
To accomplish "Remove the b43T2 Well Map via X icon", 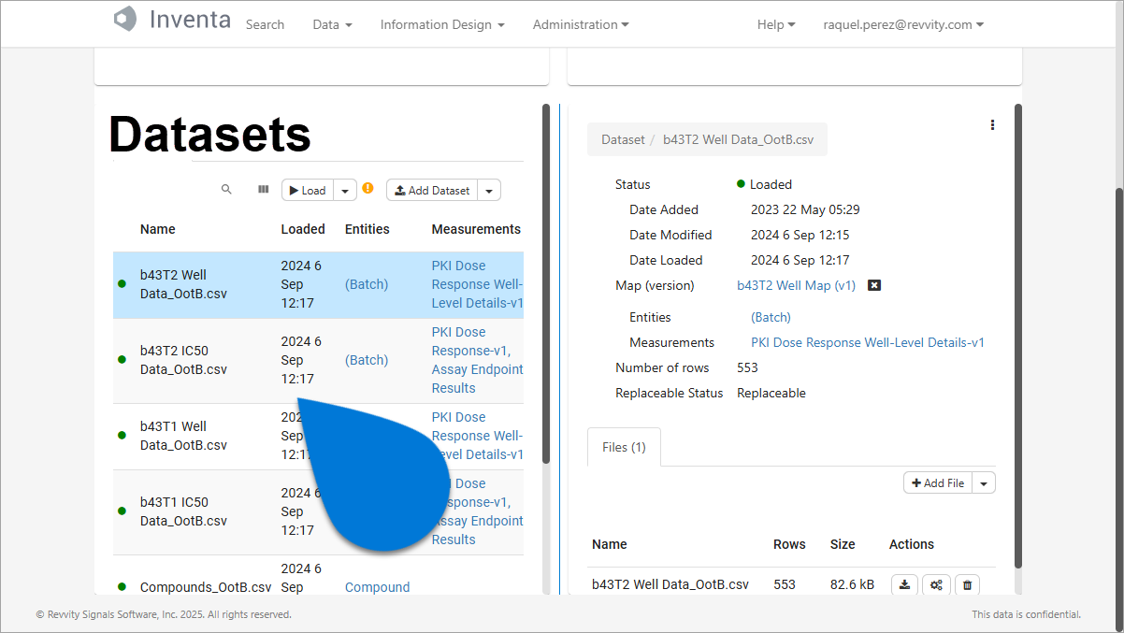I will (873, 285).
